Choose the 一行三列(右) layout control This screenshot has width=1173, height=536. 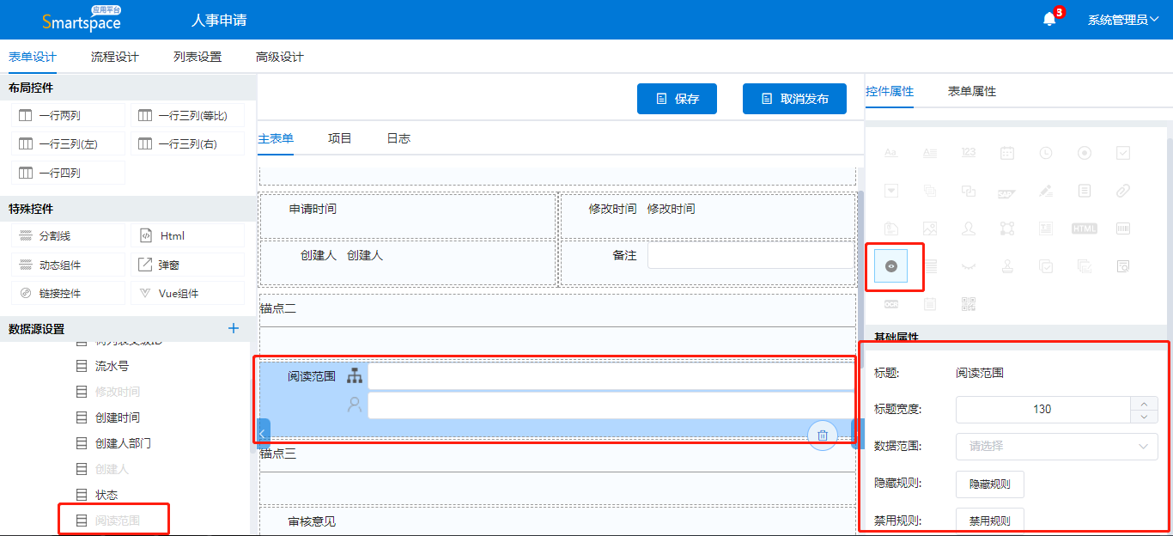[188, 143]
